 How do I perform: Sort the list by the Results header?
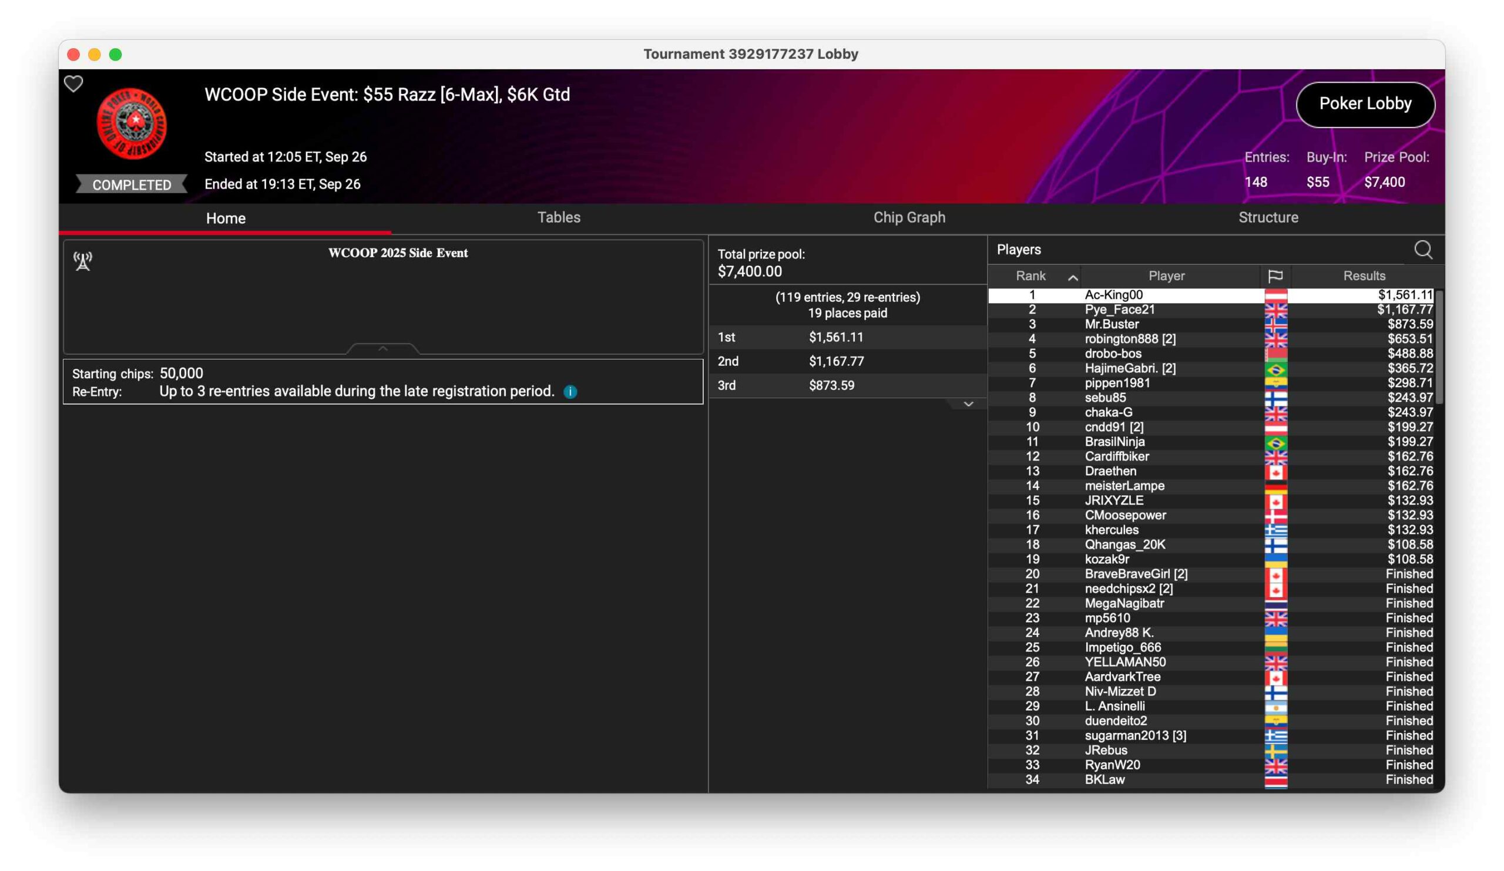pos(1364,276)
